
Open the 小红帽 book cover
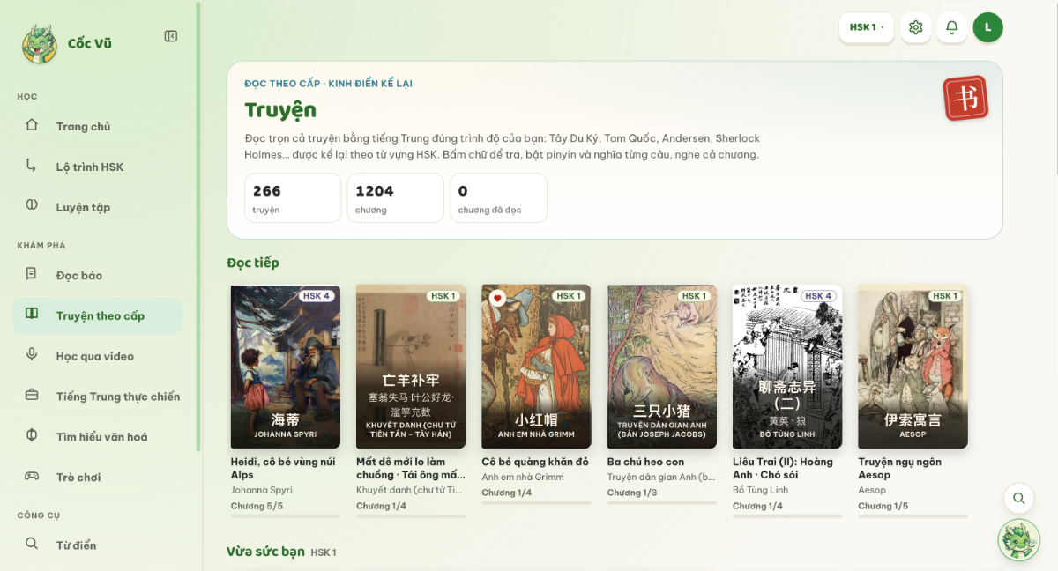click(x=536, y=367)
